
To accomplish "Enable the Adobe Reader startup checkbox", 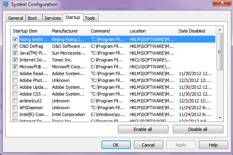I will [x=15, y=73].
